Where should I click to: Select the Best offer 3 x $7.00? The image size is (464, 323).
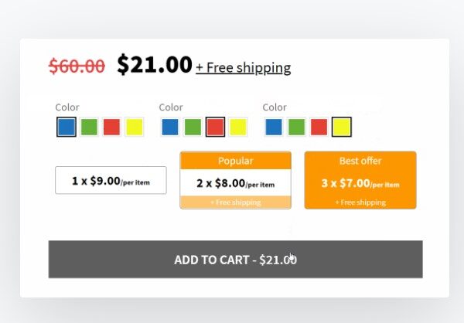click(360, 180)
